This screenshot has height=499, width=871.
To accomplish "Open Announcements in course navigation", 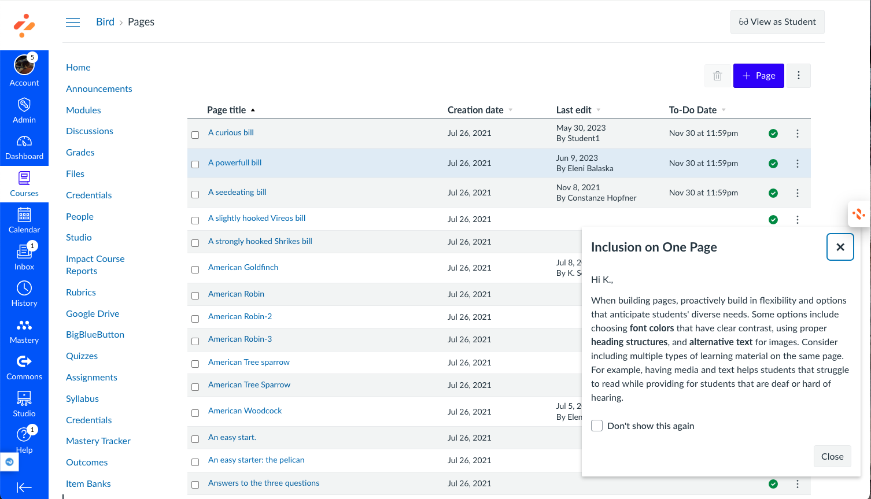I will (99, 89).
